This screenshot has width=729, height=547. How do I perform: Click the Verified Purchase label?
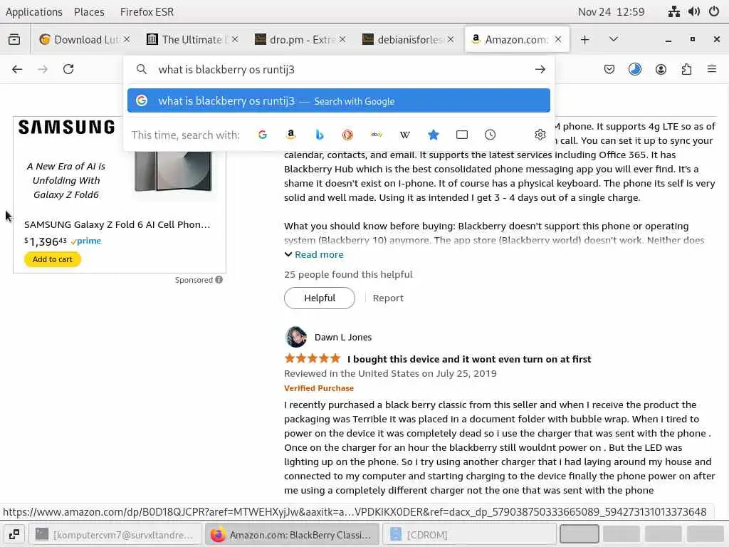coord(319,388)
